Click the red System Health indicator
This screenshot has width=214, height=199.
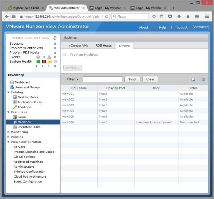44,62
